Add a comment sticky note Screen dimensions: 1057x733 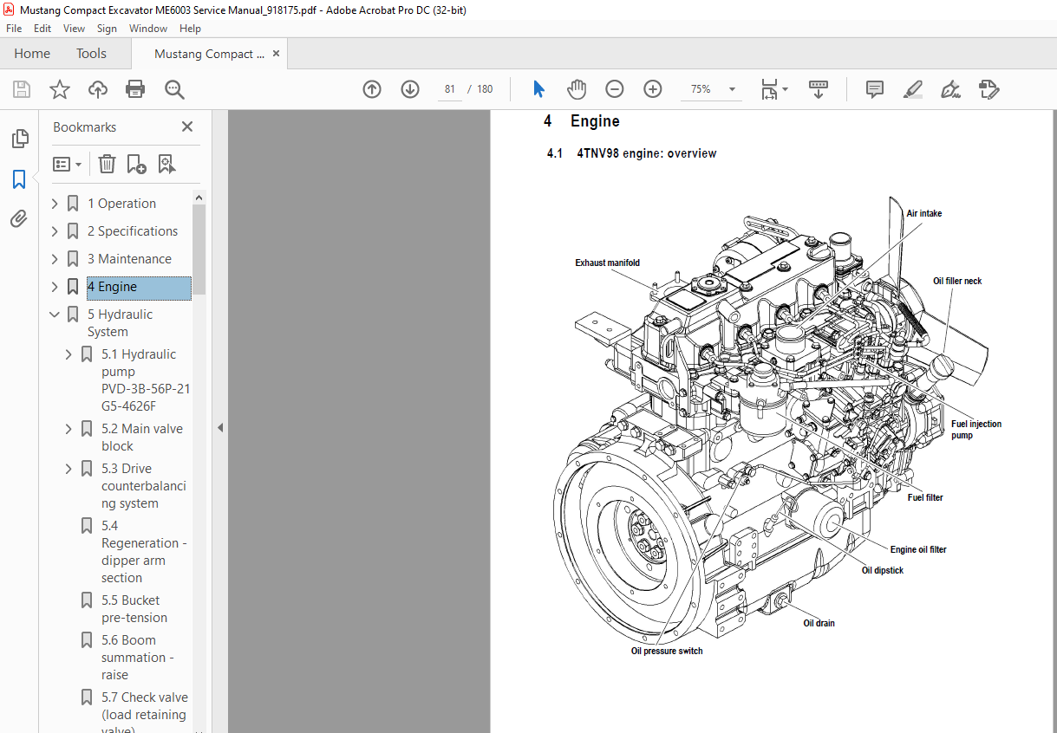click(x=875, y=89)
